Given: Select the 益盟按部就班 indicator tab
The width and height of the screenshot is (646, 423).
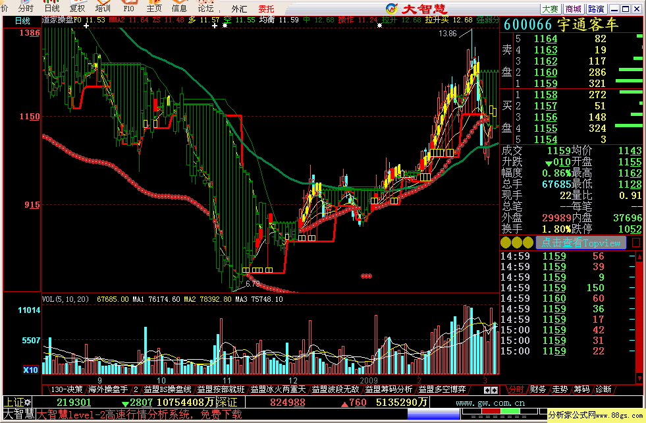Looking at the screenshot, I should [x=221, y=389].
